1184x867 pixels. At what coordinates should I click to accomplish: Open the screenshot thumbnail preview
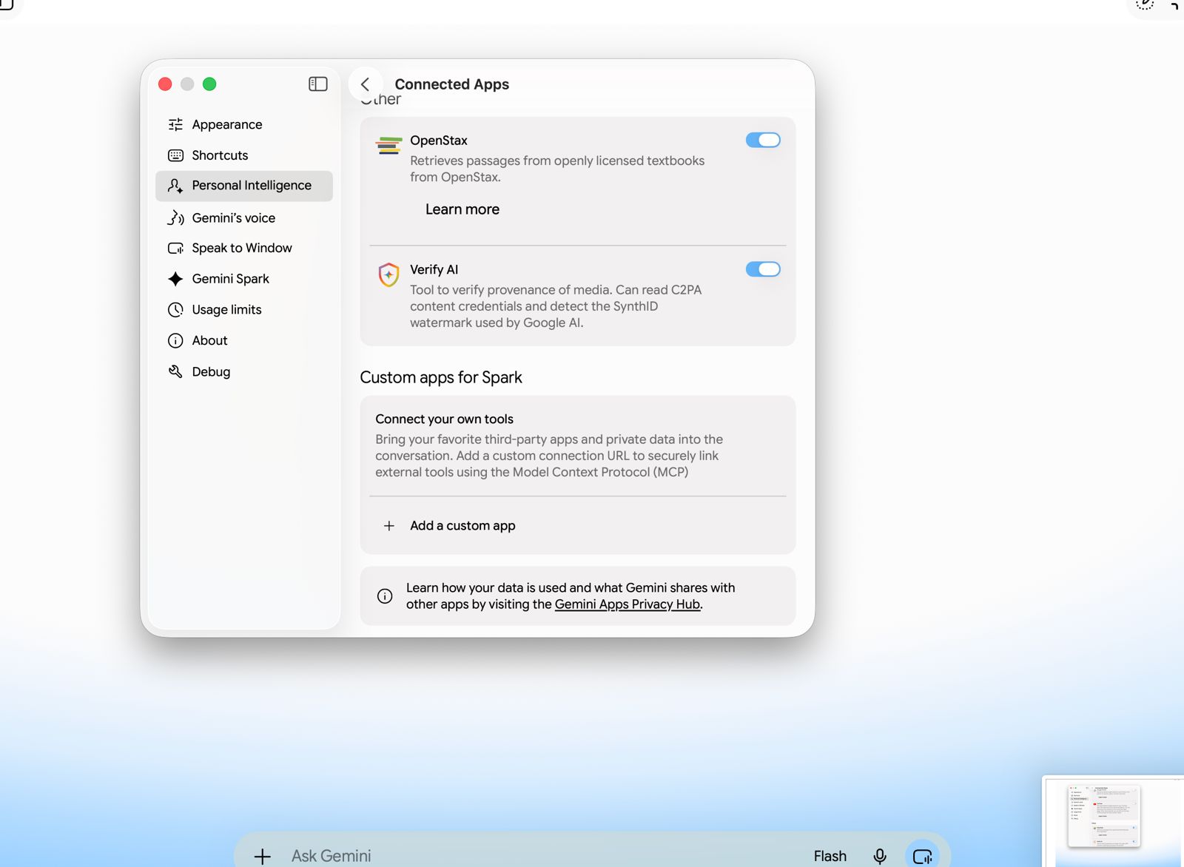1113,821
